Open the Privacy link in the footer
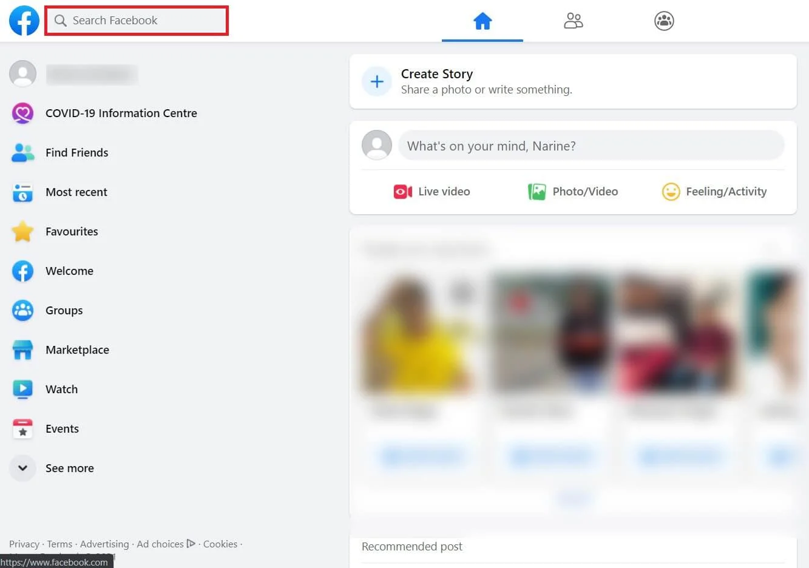 24,544
